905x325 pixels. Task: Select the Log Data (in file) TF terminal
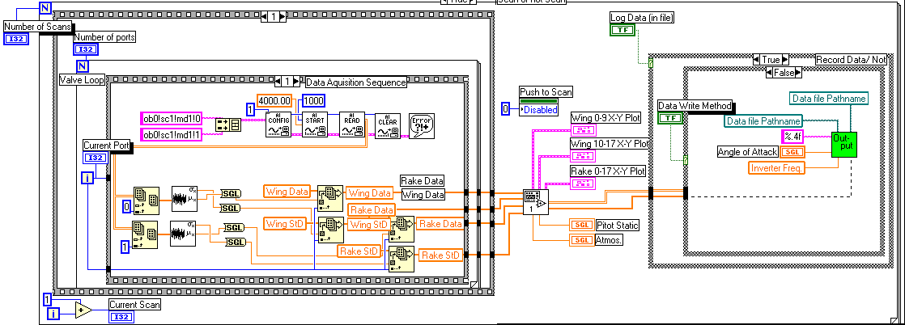click(621, 29)
